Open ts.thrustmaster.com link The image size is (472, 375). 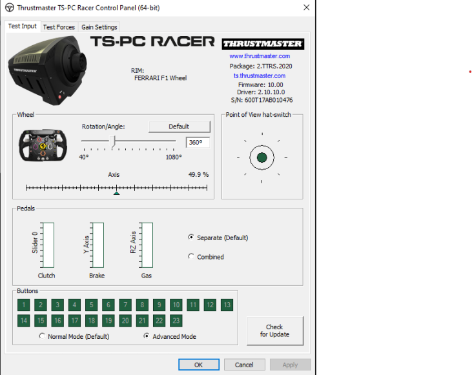point(260,76)
